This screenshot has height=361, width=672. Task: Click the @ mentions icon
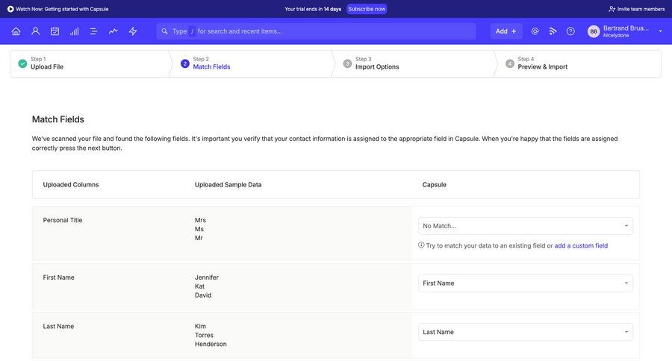coord(535,31)
